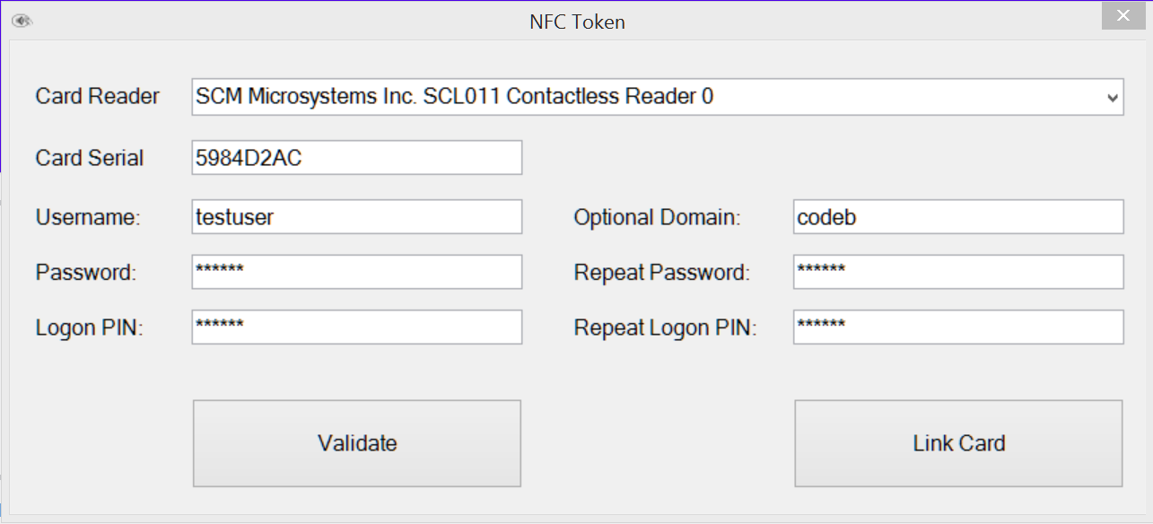Click the eye icon in the title bar

point(22,20)
